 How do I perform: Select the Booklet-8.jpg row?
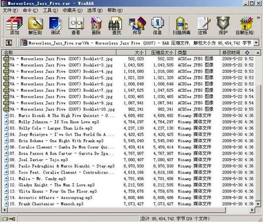(x=129, y=96)
